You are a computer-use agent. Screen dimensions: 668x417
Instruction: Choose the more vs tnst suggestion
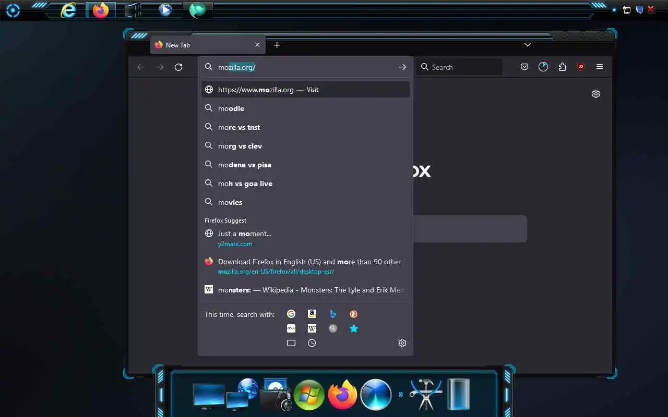pos(305,127)
